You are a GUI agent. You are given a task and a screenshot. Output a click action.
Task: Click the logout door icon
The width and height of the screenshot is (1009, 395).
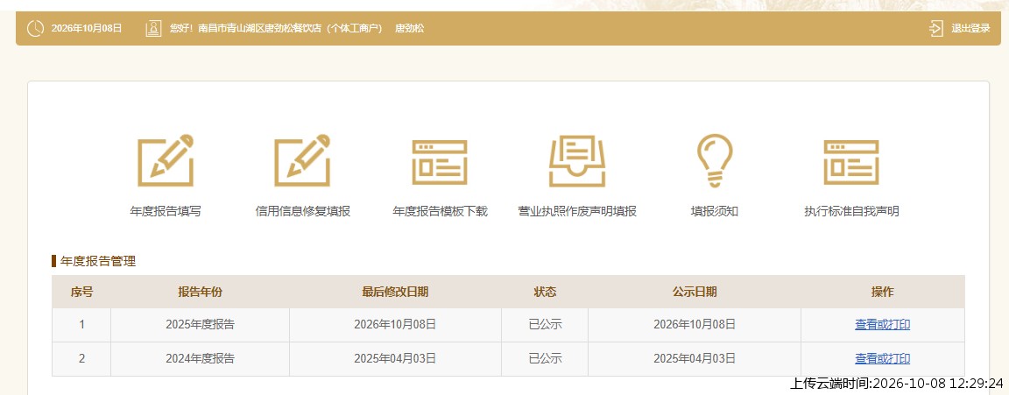[936, 28]
